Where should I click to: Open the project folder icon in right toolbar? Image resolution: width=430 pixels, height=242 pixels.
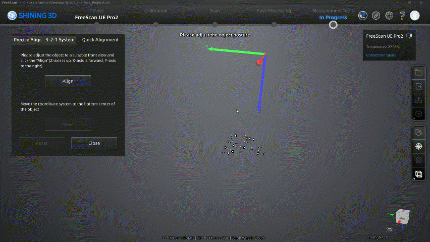(418, 73)
